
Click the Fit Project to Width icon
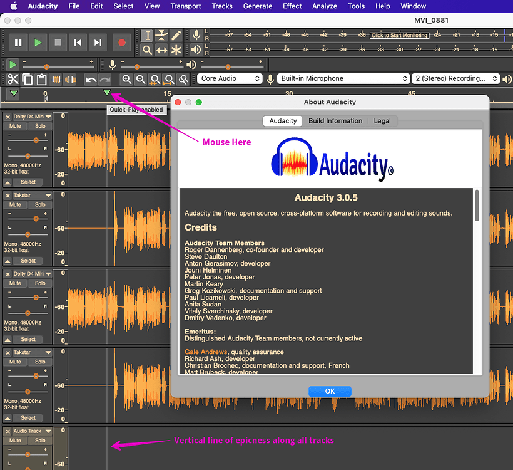[x=170, y=80]
